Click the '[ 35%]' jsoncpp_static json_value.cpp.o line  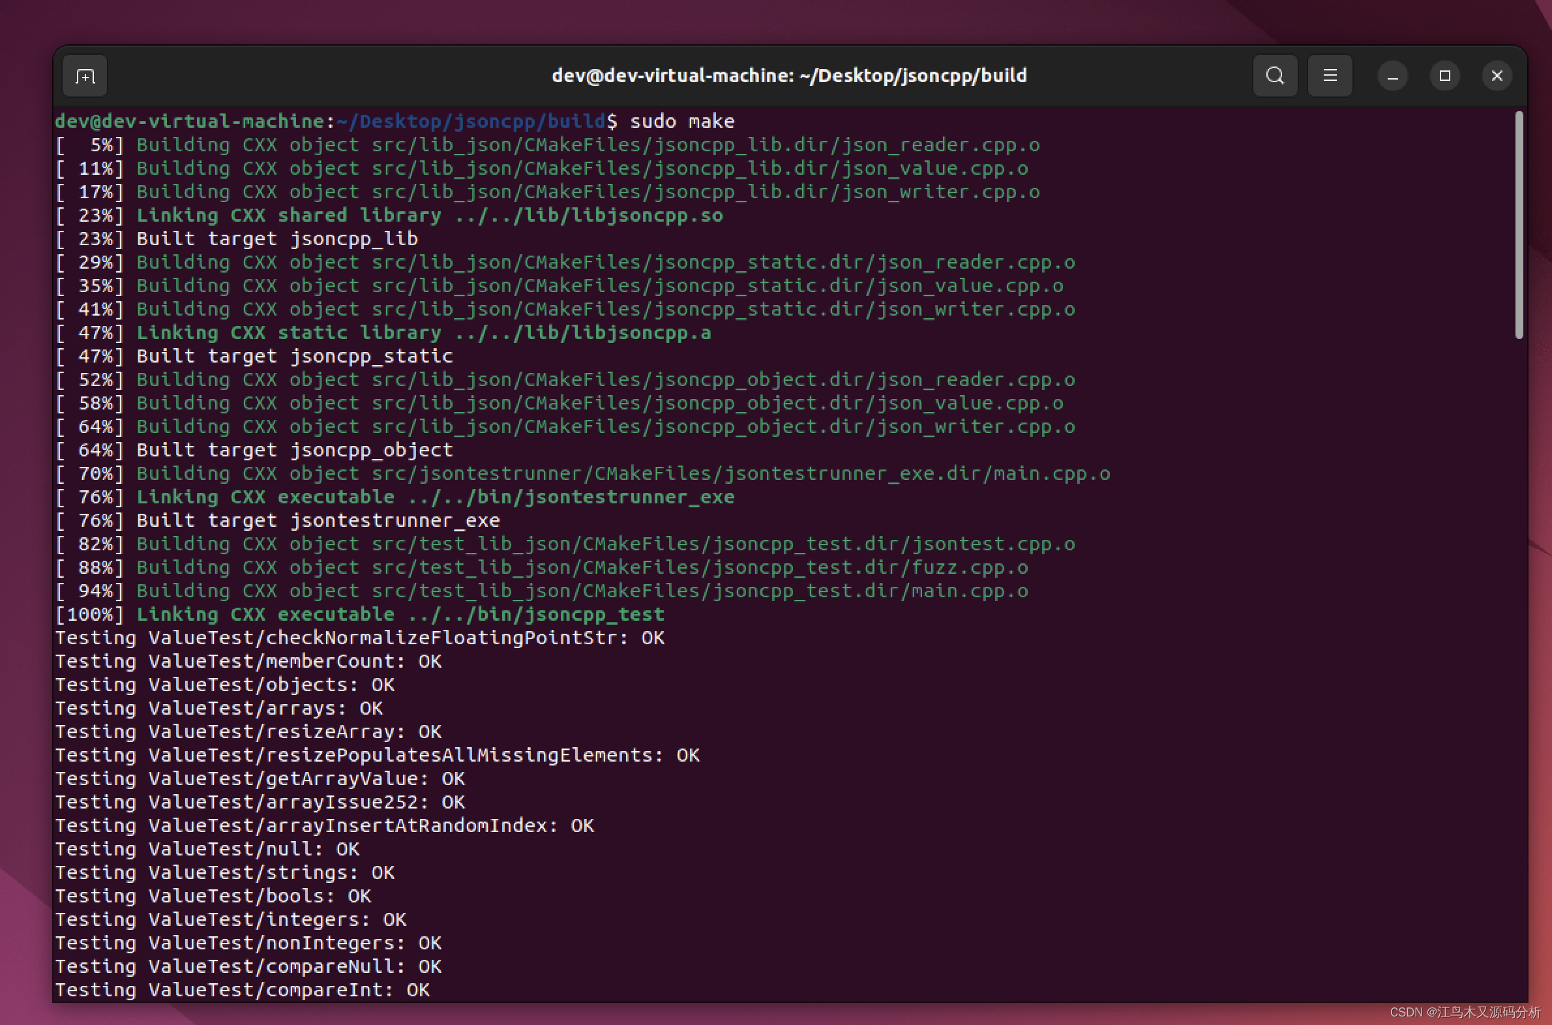click(x=559, y=286)
